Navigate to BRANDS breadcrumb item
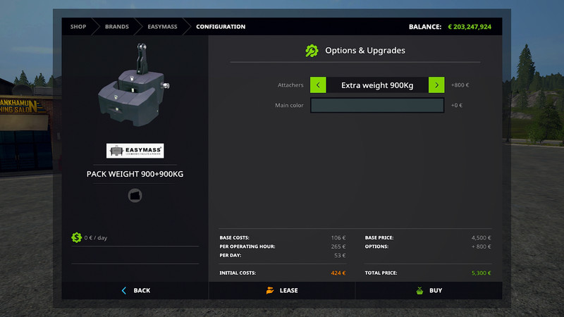This screenshot has height=317, width=564. click(x=117, y=27)
